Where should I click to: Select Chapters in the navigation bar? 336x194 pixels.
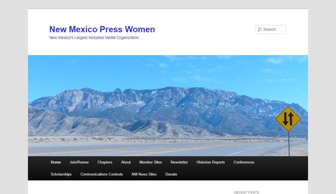click(105, 162)
